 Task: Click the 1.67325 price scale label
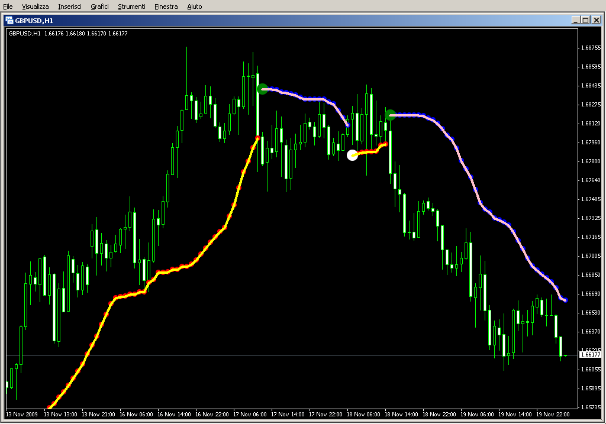(x=591, y=218)
